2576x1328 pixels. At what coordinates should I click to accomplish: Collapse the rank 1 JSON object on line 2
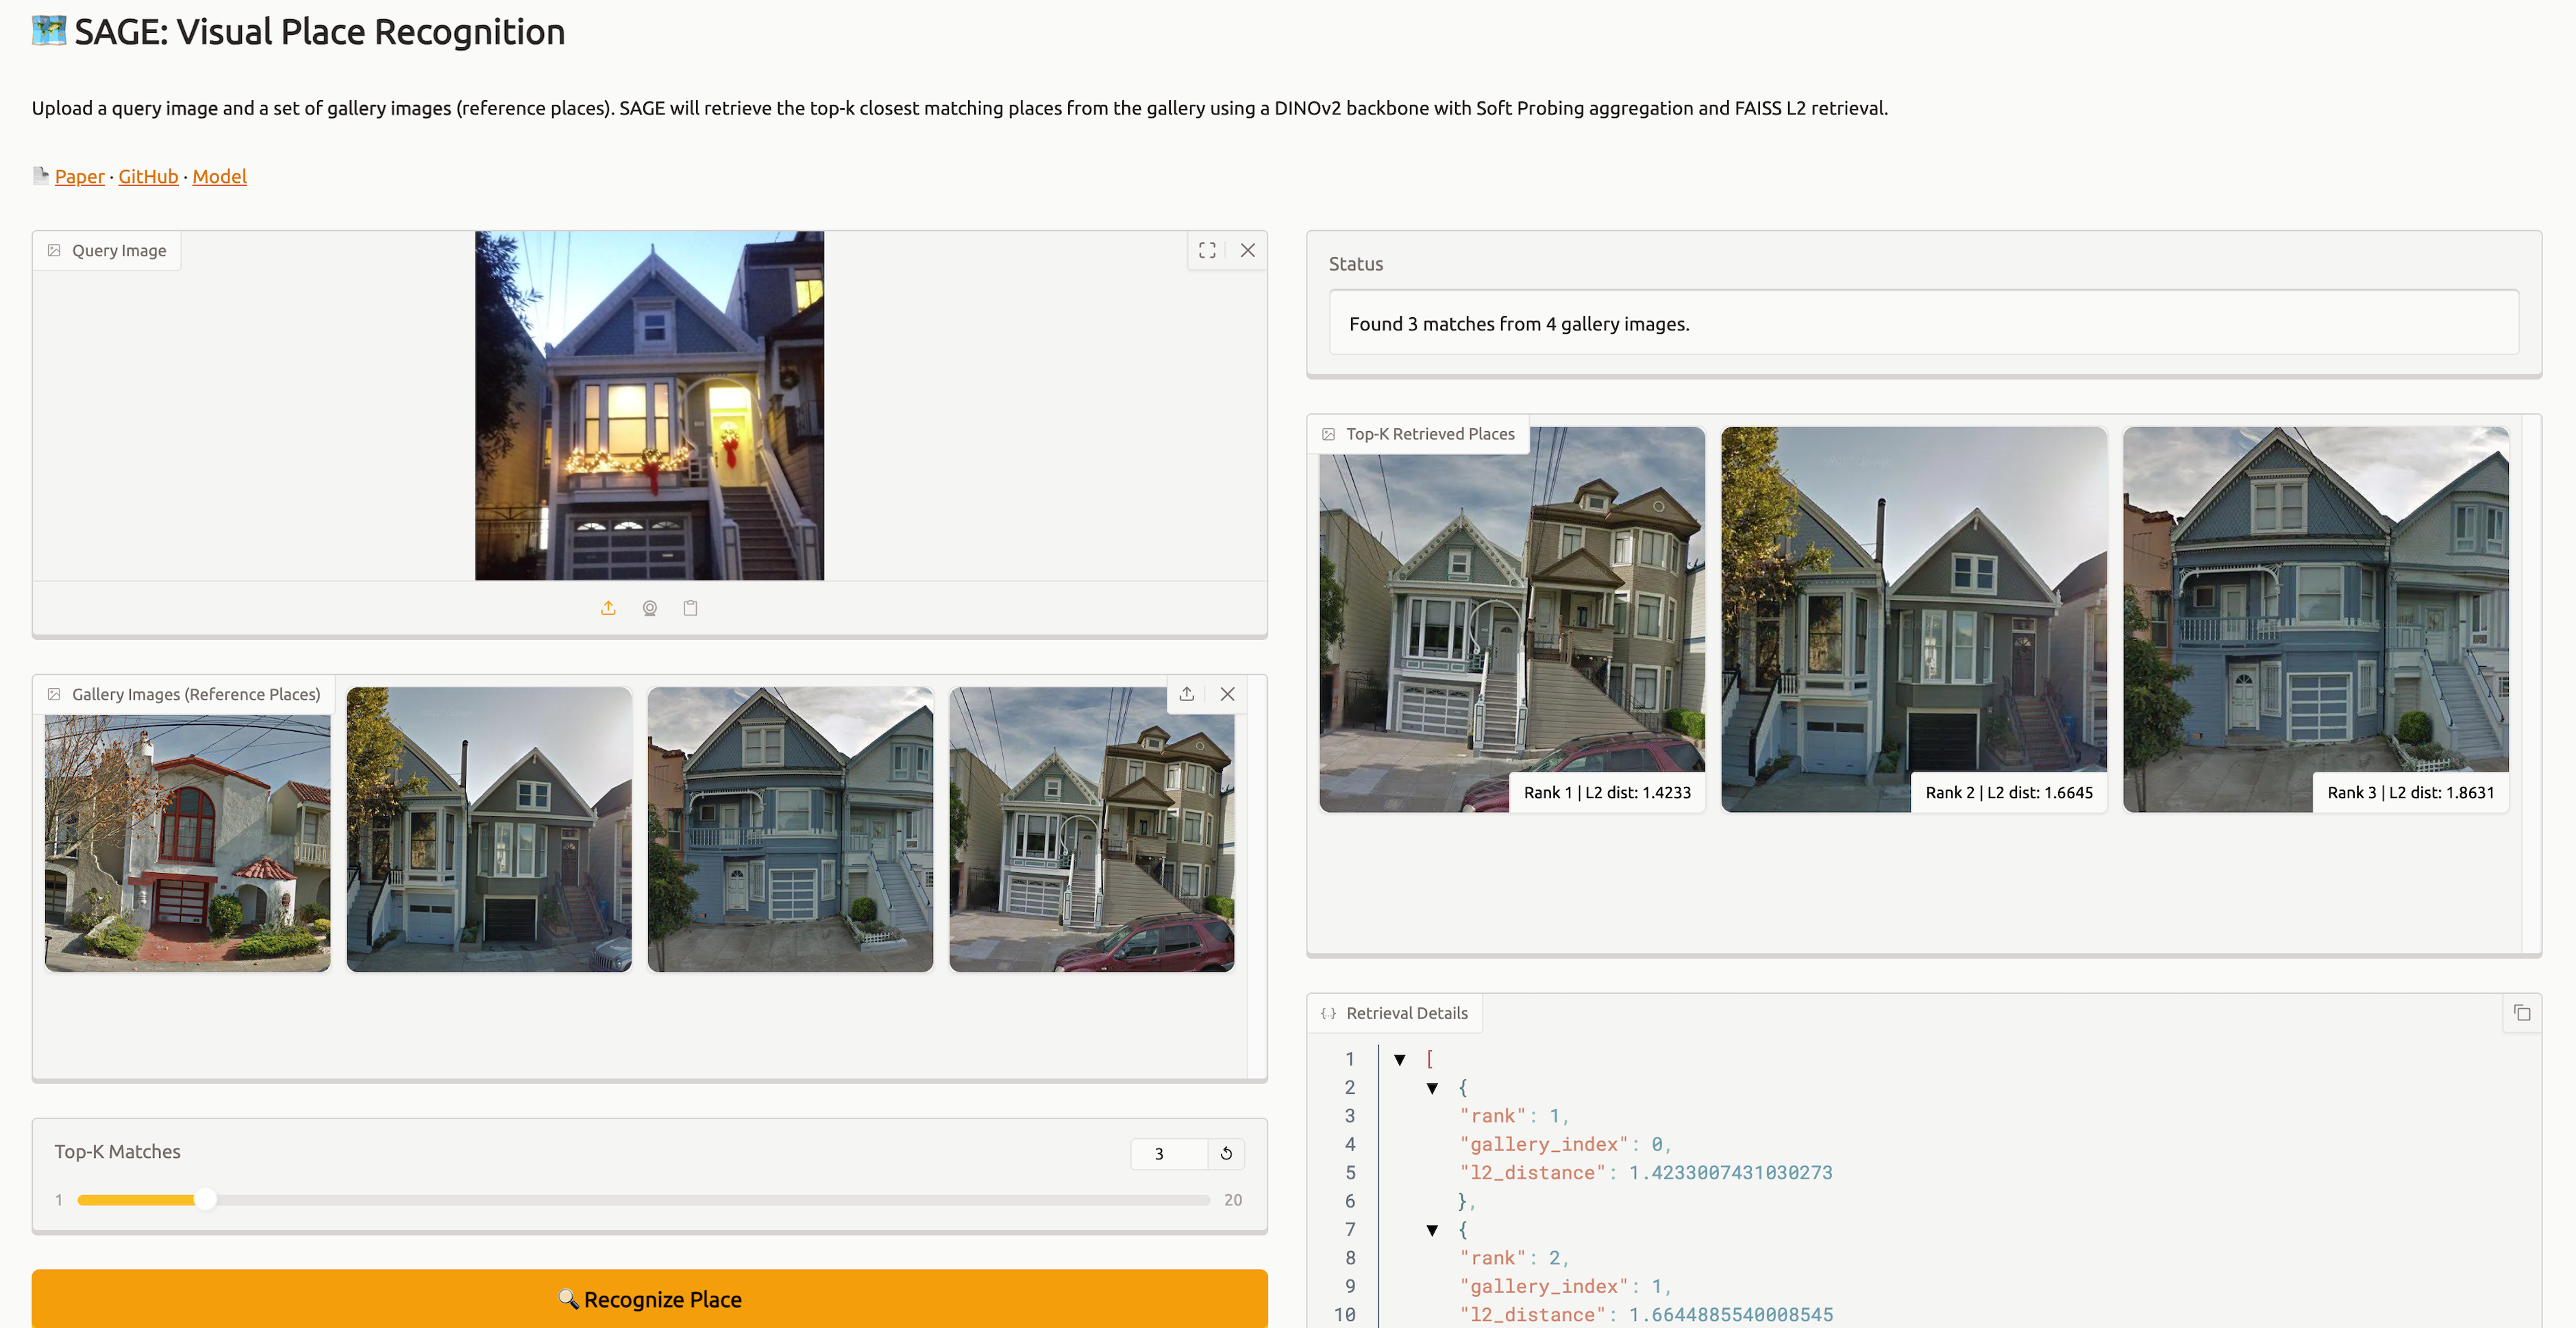pos(1432,1088)
